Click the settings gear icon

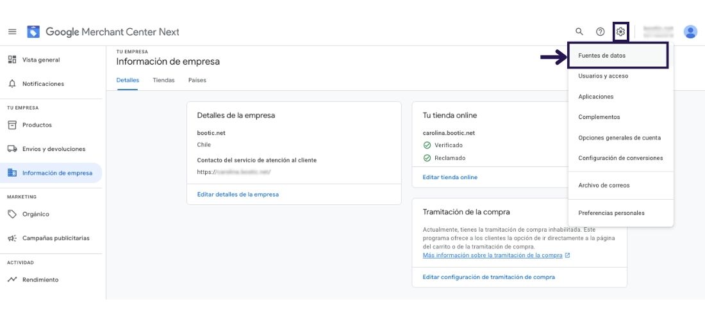coord(620,31)
